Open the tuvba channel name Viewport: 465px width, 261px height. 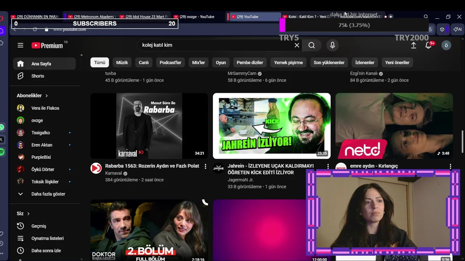coord(110,74)
